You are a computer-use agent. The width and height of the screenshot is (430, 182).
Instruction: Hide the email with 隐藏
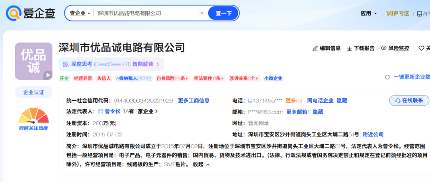(x=318, y=112)
